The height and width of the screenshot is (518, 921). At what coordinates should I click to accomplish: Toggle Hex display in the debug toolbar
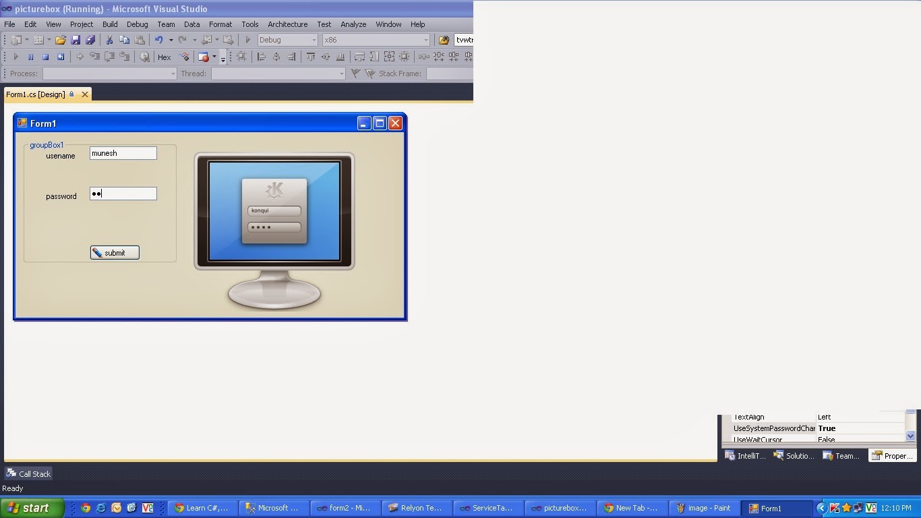click(x=164, y=57)
